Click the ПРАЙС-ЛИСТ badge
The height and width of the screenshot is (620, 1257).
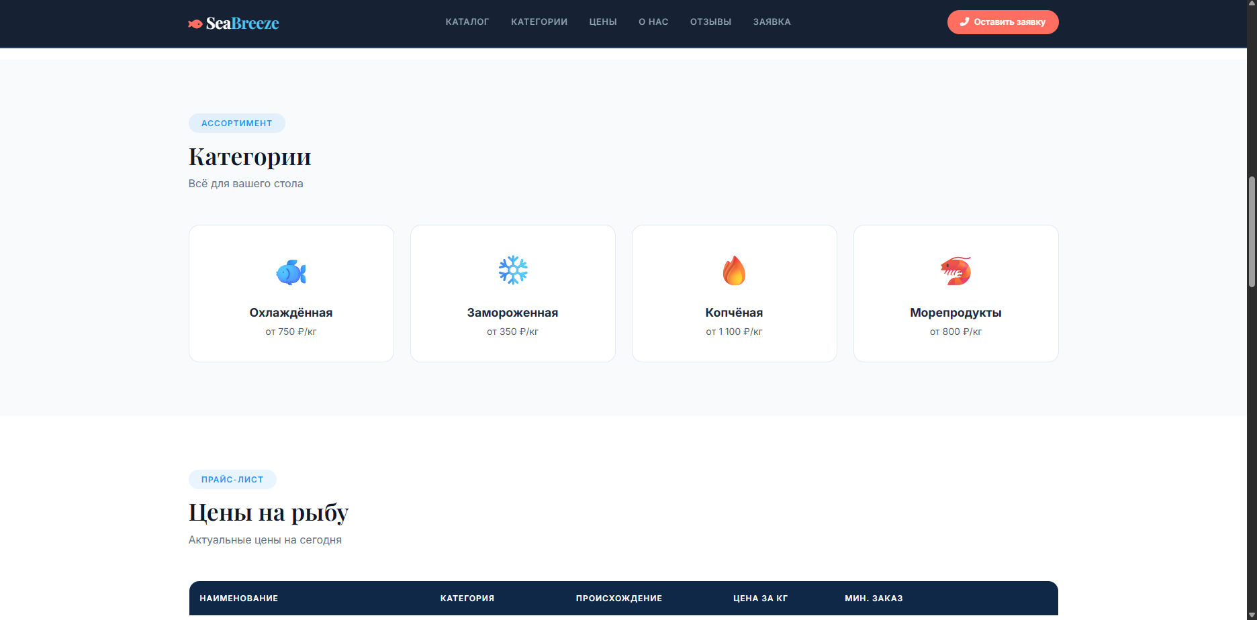(x=232, y=480)
